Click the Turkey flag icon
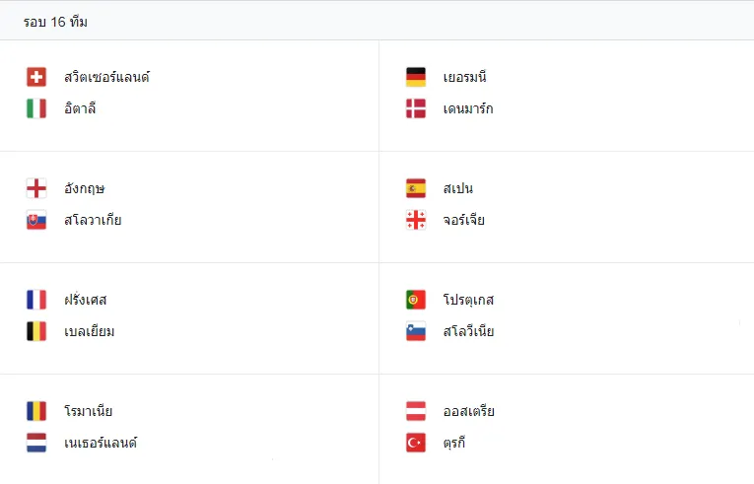 [x=416, y=443]
